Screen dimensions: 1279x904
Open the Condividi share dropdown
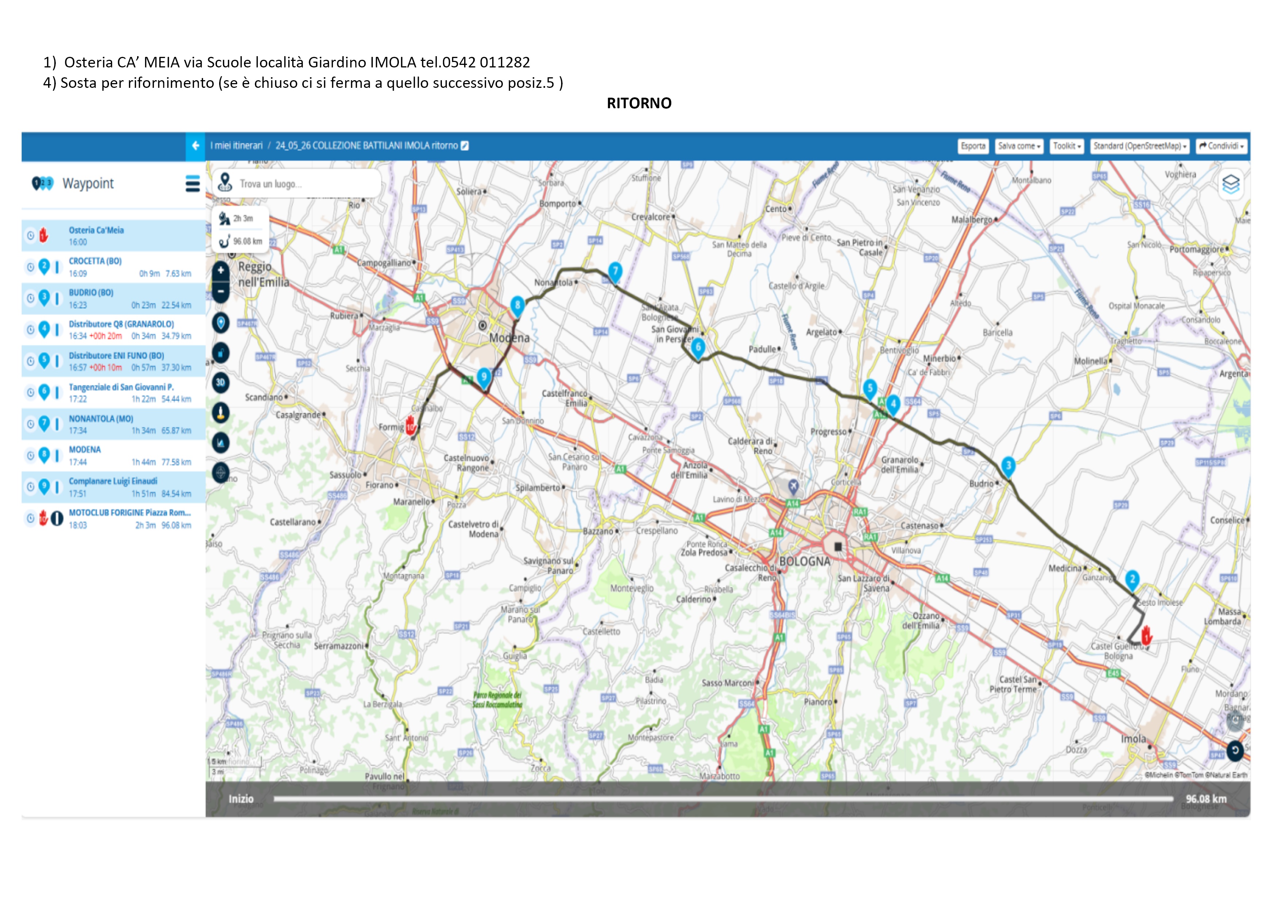pos(1221,146)
